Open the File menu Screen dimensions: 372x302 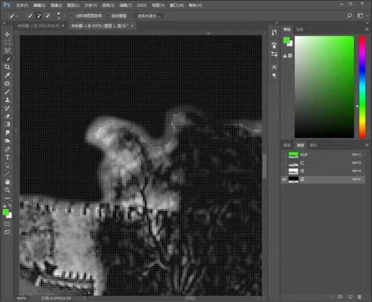pos(22,4)
